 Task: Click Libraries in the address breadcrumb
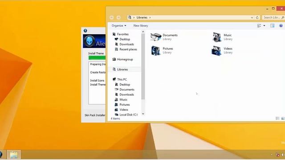click(142, 17)
